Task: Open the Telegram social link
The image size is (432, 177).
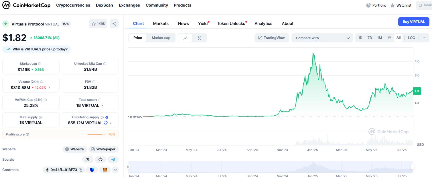Action: pos(113,160)
